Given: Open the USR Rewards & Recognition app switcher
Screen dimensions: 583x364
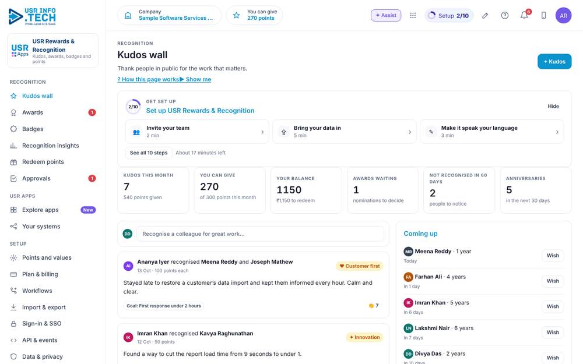Looking at the screenshot, I should (53, 51).
